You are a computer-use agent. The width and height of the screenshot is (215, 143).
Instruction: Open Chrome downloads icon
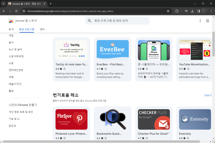coord(192,11)
